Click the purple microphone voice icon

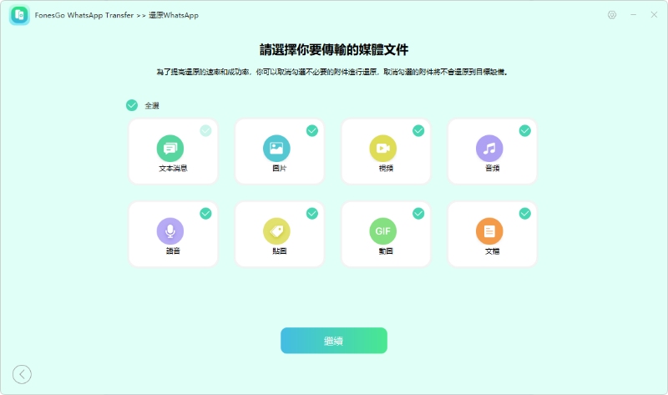[170, 231]
